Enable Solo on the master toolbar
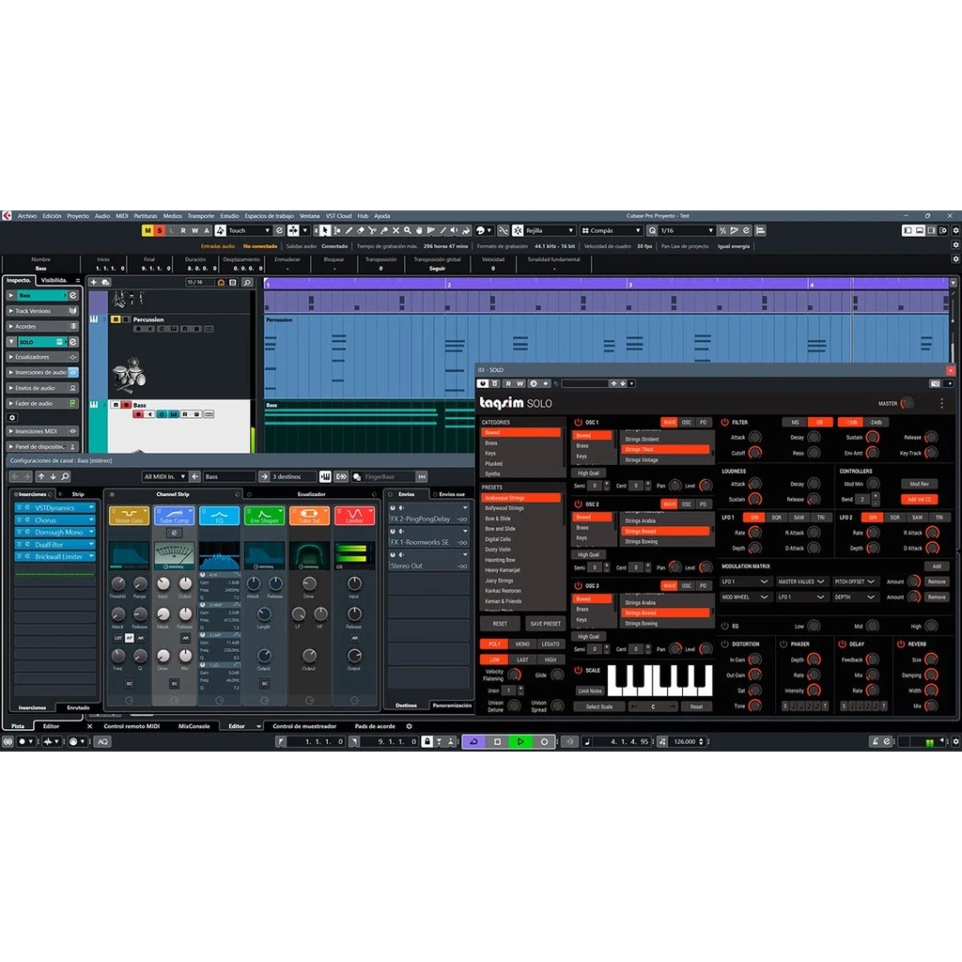This screenshot has width=962, height=962. [159, 229]
